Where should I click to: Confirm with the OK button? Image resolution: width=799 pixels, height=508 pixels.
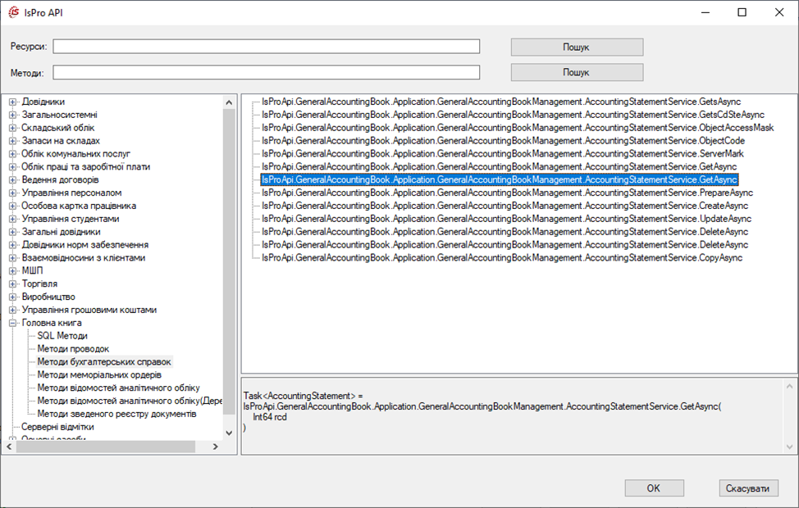coord(655,488)
